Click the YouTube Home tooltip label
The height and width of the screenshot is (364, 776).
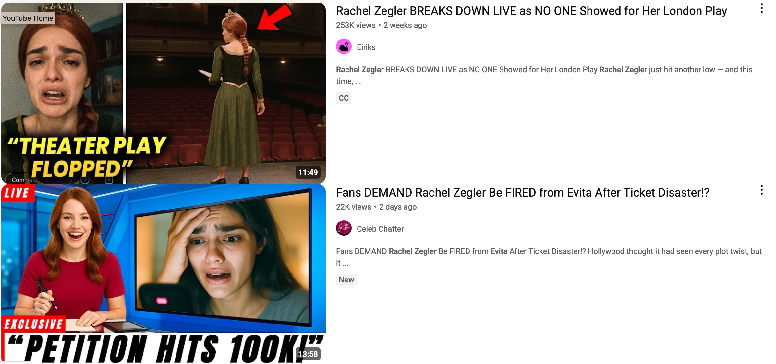pos(28,18)
